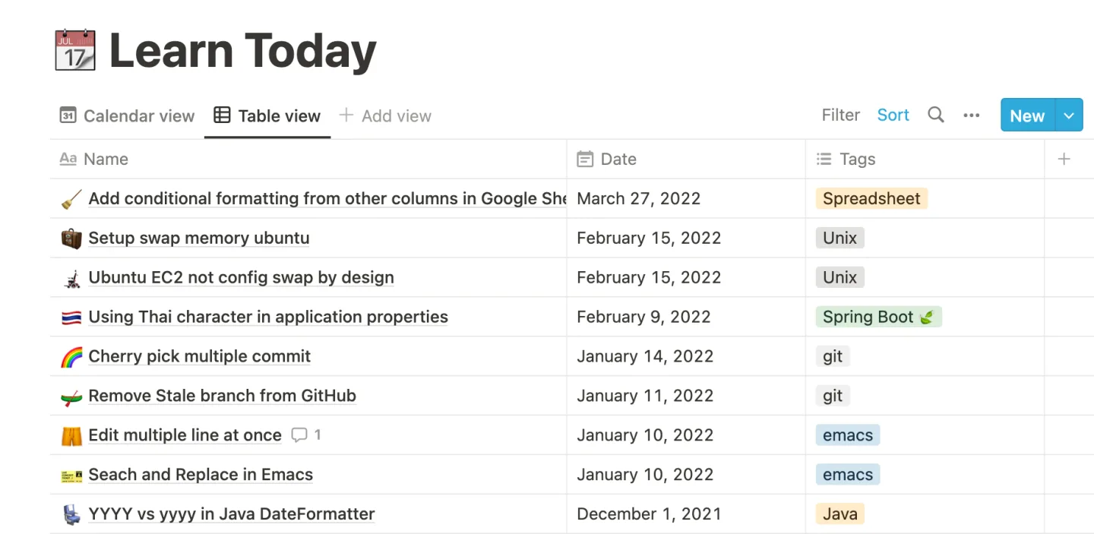Click the briefcase icon for swap memory row
1094x534 pixels.
point(71,239)
